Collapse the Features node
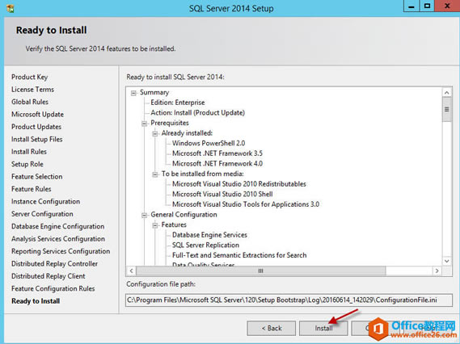Image resolution: width=460 pixels, height=344 pixels. [155, 225]
